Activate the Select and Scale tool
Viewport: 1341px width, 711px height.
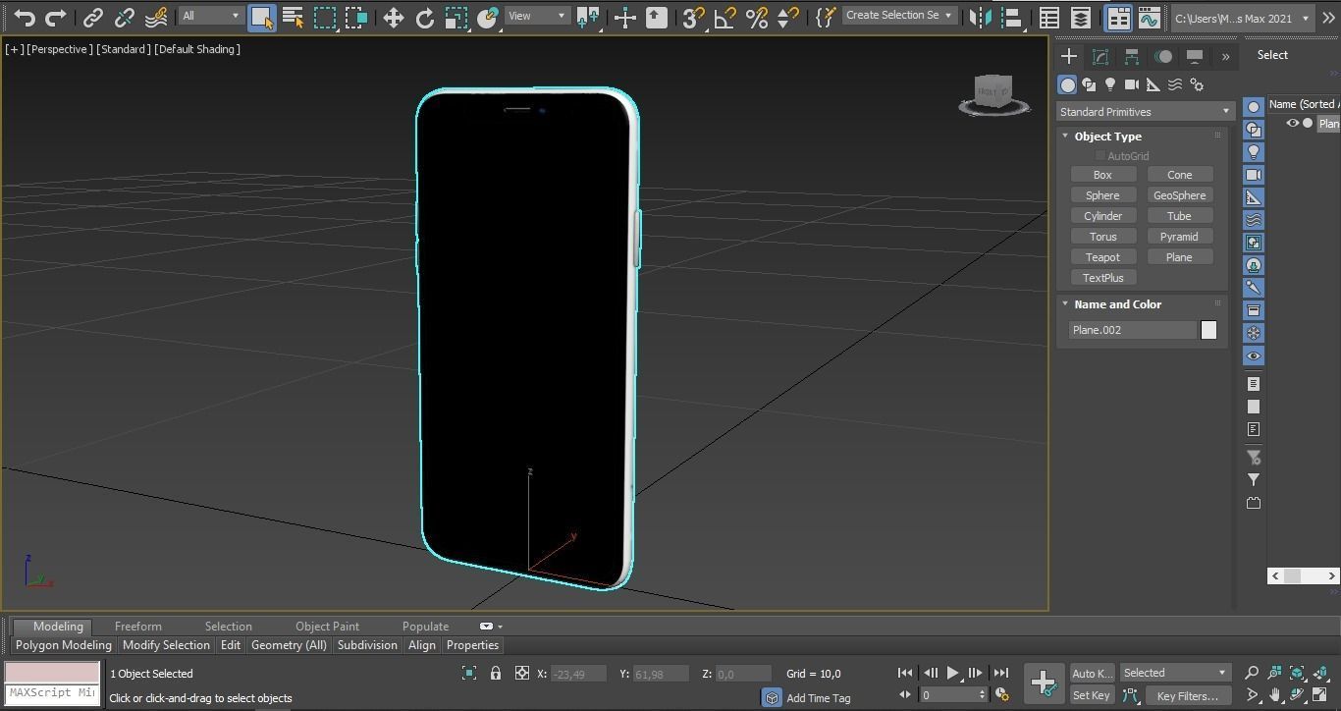[x=456, y=17]
